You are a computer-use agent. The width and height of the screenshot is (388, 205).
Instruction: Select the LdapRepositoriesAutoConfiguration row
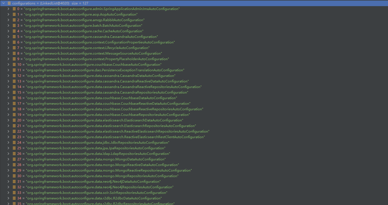194,154
